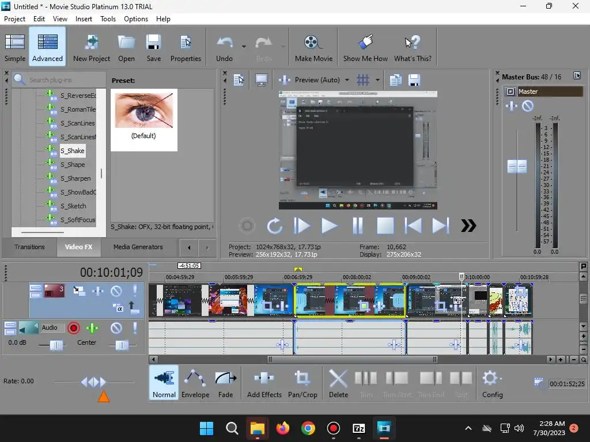Screen dimensions: 590x442
Task: Switch to the Media Generators tab
Action: click(x=138, y=247)
